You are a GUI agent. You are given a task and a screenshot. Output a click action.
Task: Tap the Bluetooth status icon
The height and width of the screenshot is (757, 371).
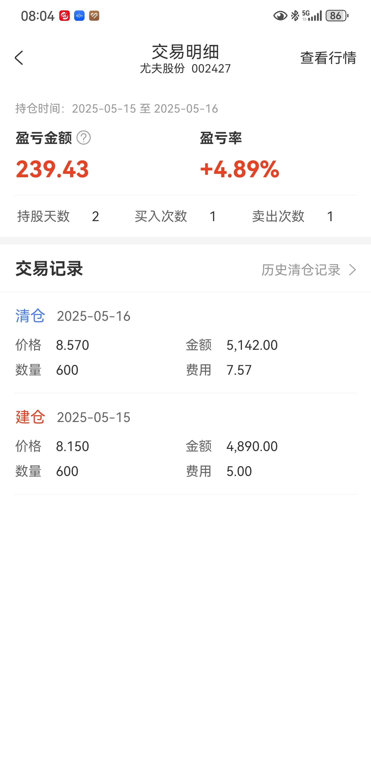coord(295,16)
